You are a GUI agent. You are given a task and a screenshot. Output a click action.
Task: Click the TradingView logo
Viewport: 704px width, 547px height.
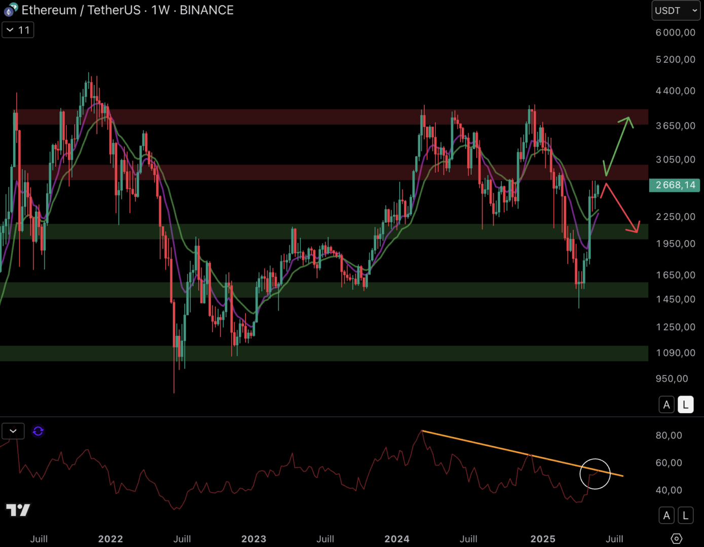point(18,510)
